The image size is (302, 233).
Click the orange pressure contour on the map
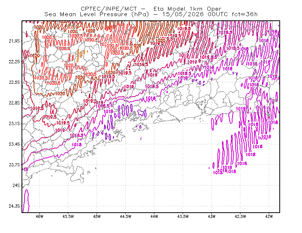pos(78,55)
